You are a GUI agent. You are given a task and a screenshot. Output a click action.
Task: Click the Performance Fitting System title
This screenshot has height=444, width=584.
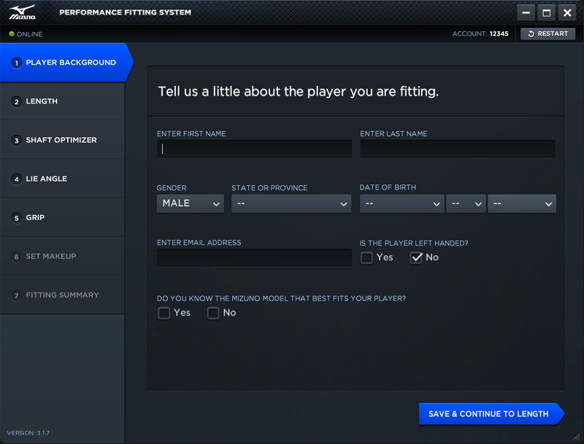pyautogui.click(x=125, y=12)
